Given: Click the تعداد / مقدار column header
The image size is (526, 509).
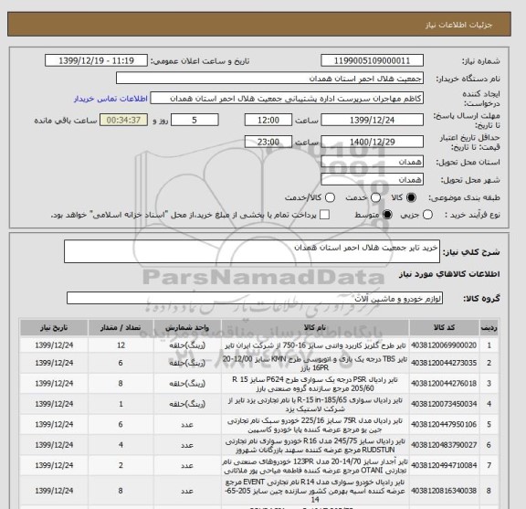Looking at the screenshot, I should [x=121, y=328].
